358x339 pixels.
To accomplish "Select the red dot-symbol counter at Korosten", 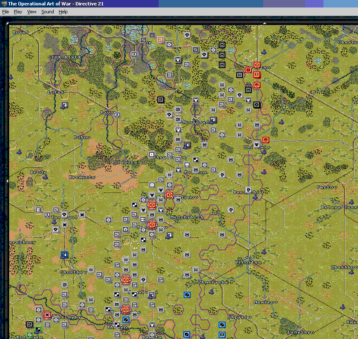I will [x=248, y=70].
